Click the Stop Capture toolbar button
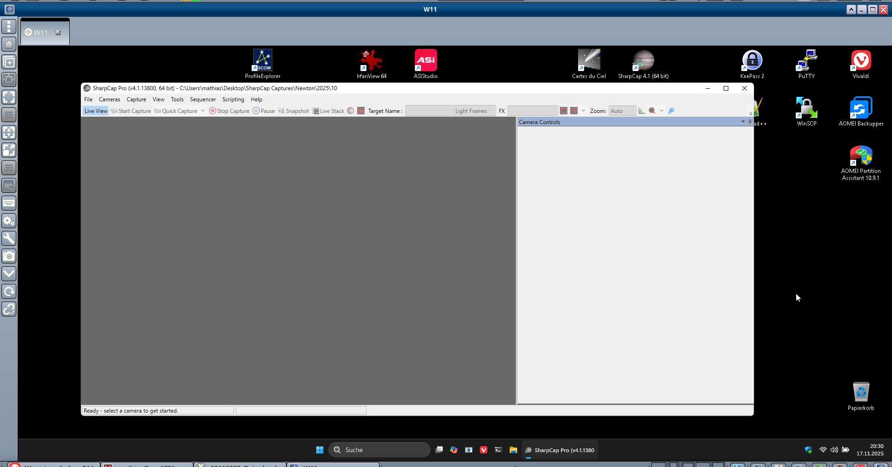Screen dimensions: 892x467 click(229, 111)
